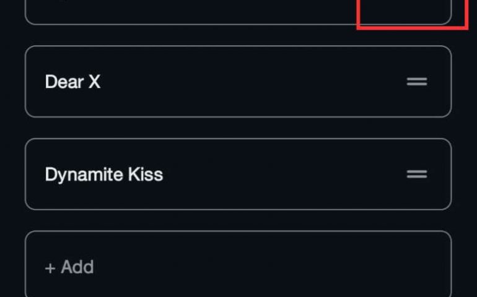Click the bottom edge of the top card
Image resolution: width=477 pixels, height=297 pixels.
point(186,24)
